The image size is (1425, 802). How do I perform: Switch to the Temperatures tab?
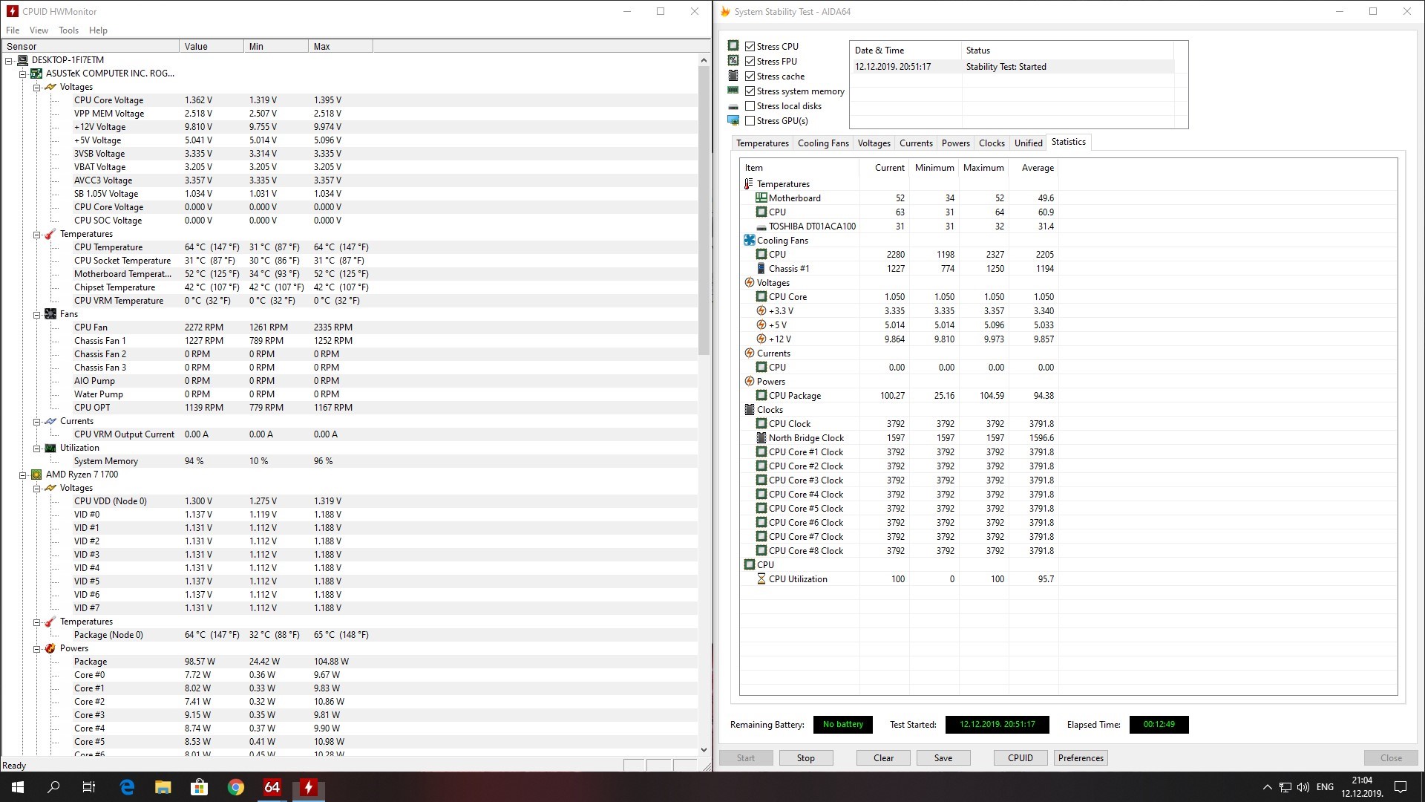762,143
